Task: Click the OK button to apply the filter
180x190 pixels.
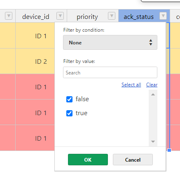Action: (x=88, y=160)
